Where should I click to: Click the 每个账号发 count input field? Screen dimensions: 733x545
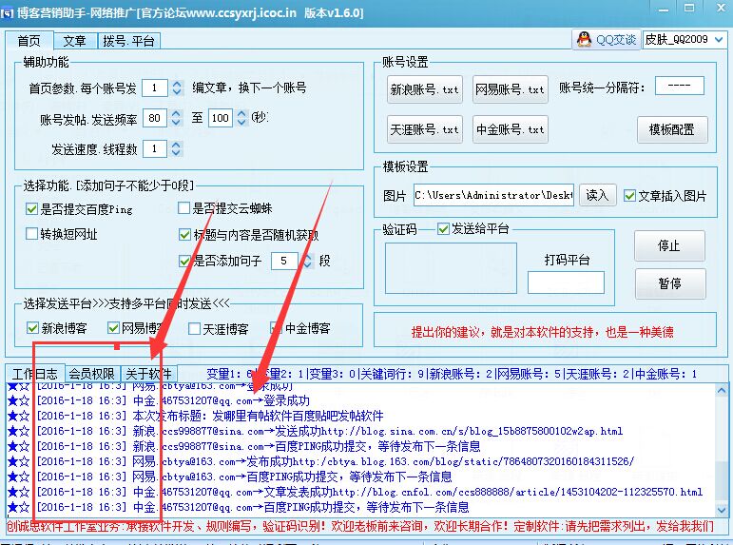155,88
